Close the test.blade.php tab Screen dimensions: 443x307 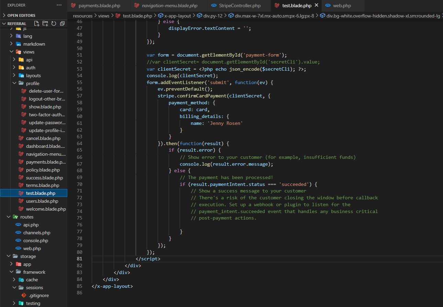coord(316,5)
